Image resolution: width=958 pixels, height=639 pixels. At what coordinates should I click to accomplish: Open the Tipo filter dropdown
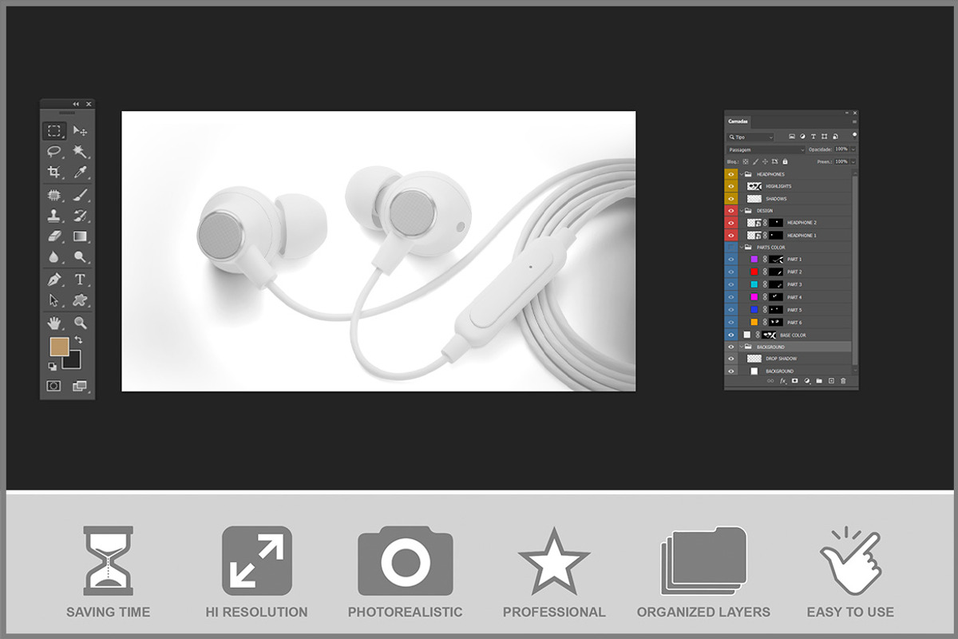[750, 137]
